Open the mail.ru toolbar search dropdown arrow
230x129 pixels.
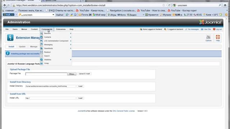point(53,15)
